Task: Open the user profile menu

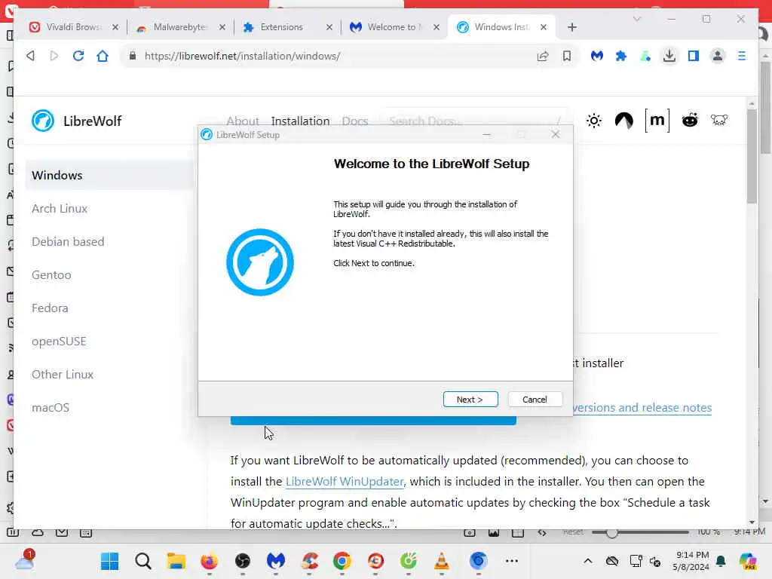Action: pyautogui.click(x=718, y=56)
